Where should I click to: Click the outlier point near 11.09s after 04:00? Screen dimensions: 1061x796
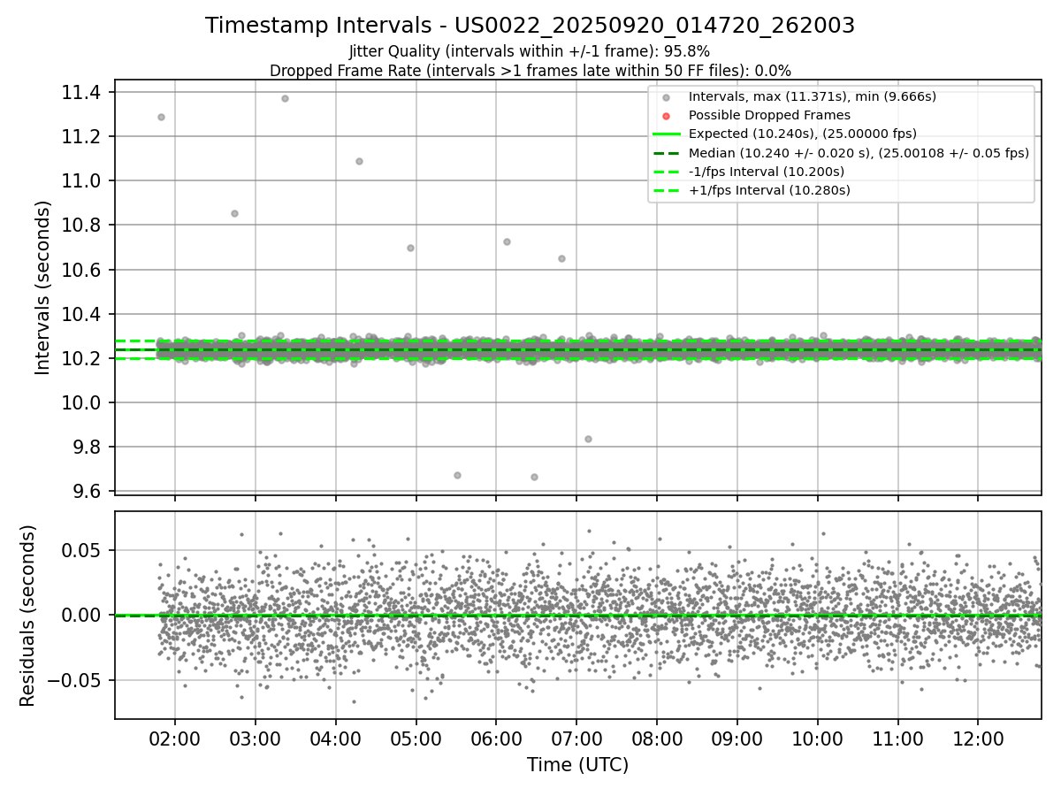tap(359, 161)
